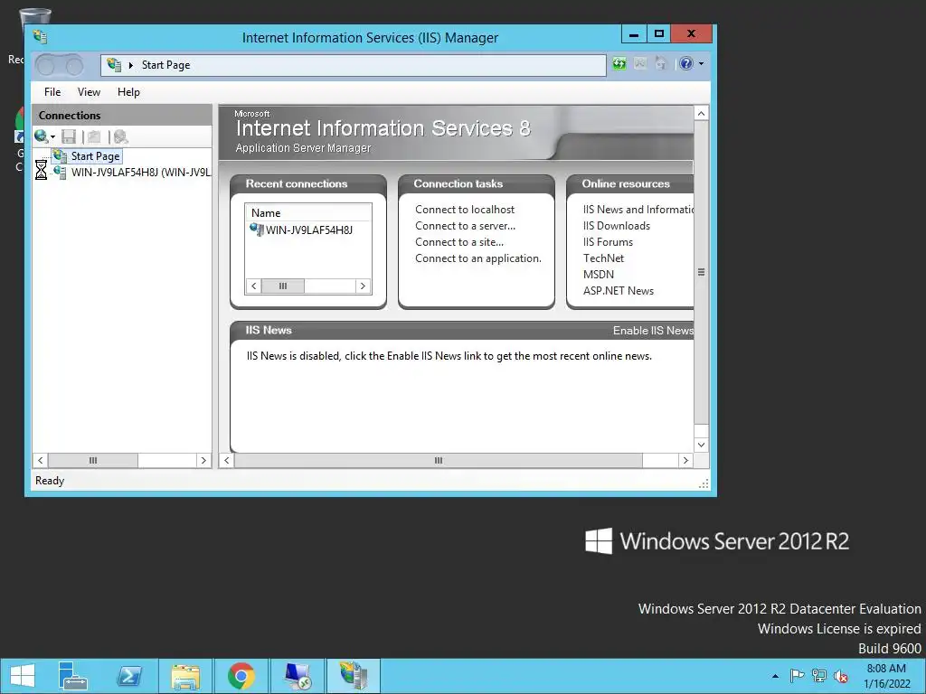Click the Start Page address bar field
Viewport: 926px width, 694px height.
click(x=354, y=65)
